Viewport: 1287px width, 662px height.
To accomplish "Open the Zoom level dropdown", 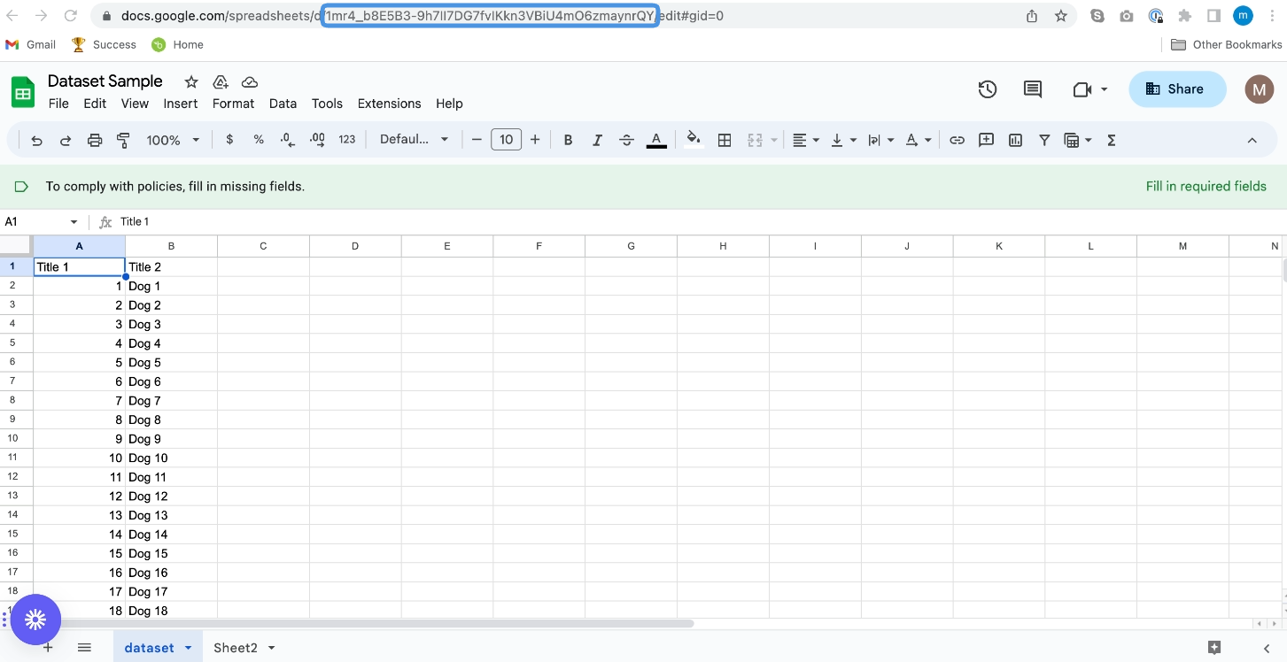I will click(x=172, y=139).
